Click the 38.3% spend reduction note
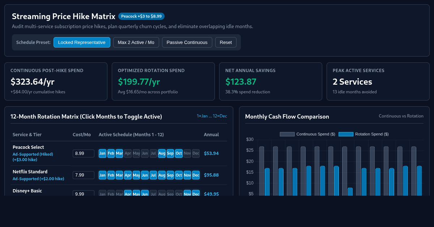 click(248, 92)
